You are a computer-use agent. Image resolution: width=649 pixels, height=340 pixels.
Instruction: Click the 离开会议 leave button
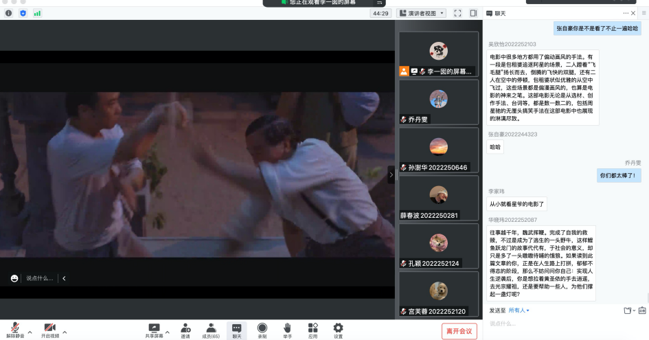click(459, 331)
